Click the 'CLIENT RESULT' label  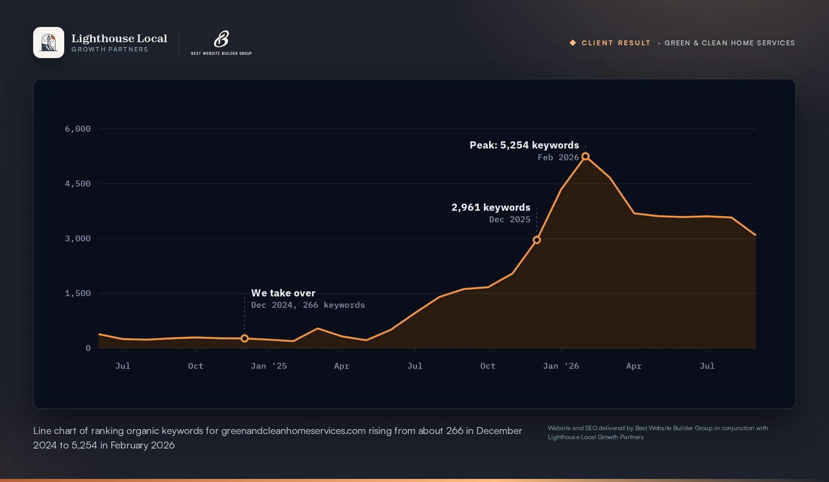[616, 43]
